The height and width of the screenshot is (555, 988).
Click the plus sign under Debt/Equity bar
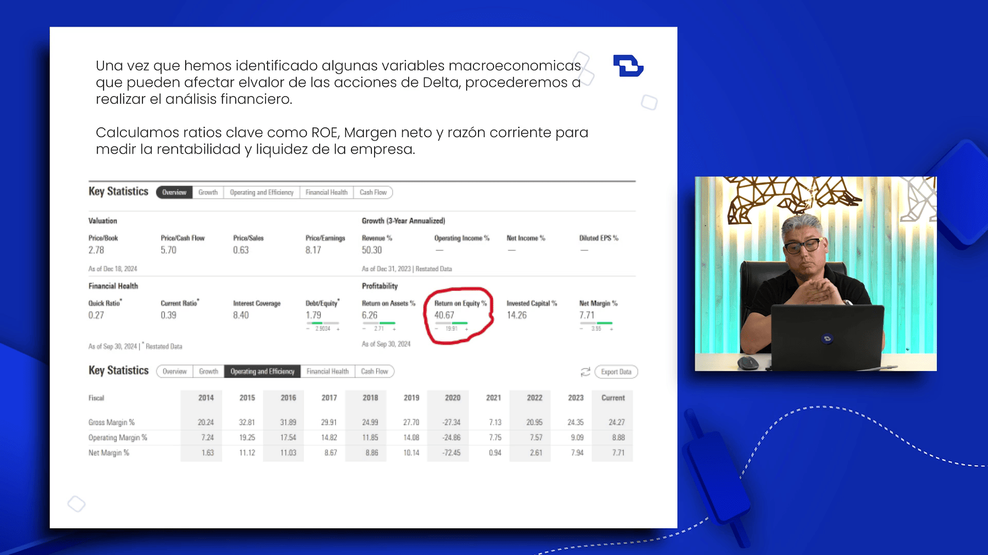coord(338,329)
